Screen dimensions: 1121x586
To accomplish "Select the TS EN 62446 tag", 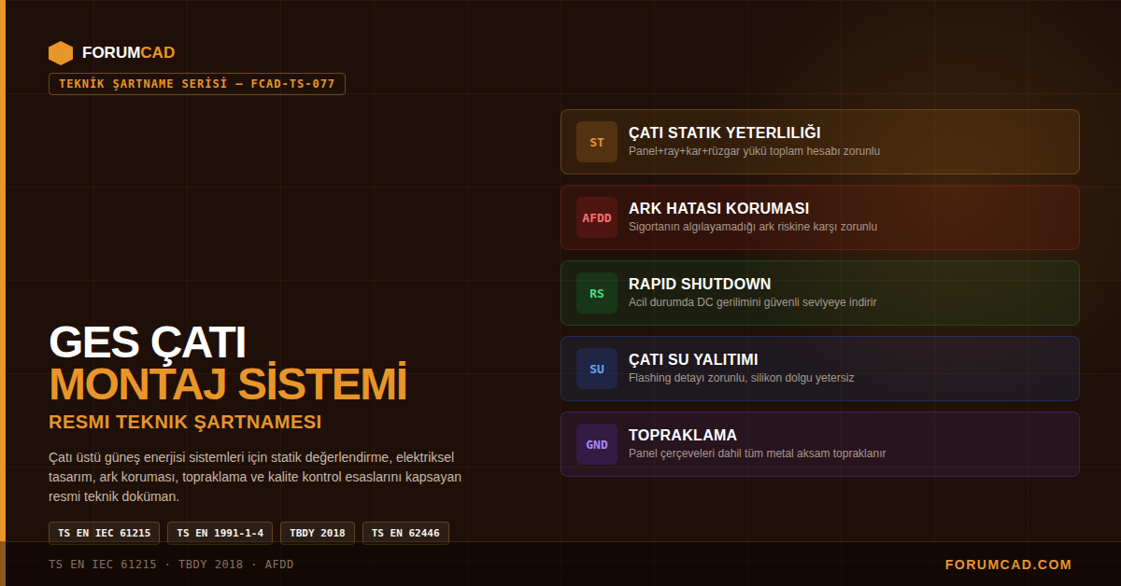I will click(x=405, y=533).
